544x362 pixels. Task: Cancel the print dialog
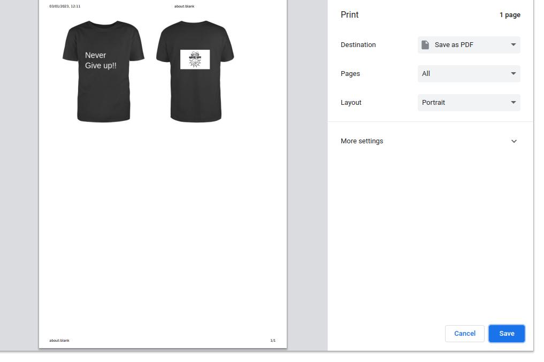[464, 334]
